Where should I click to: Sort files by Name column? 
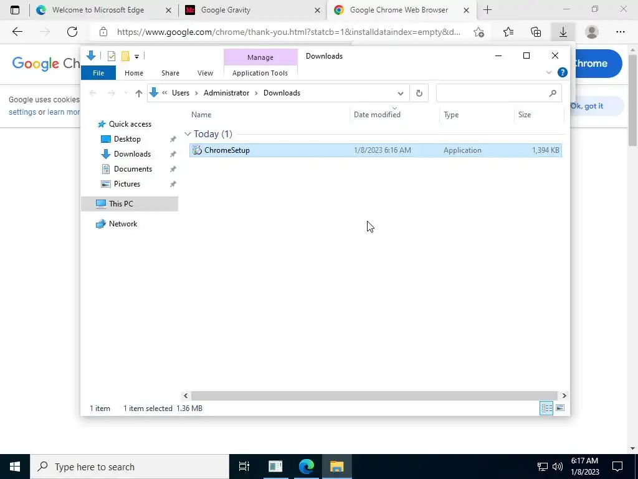click(269, 115)
